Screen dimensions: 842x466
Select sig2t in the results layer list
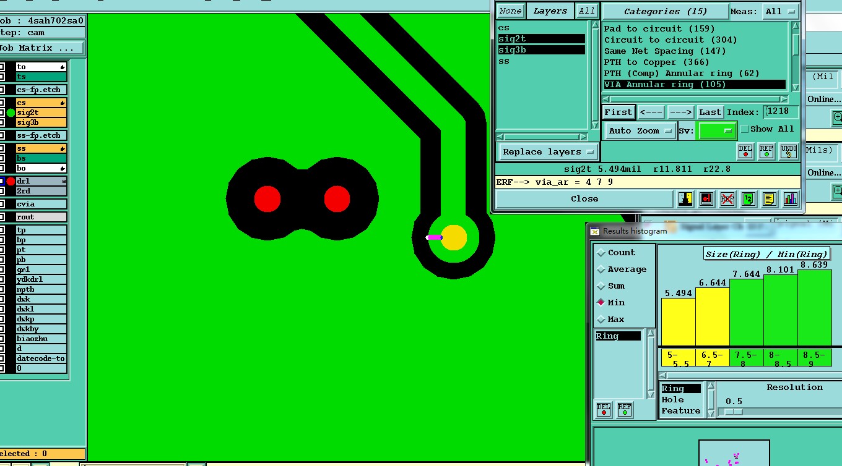click(x=541, y=39)
